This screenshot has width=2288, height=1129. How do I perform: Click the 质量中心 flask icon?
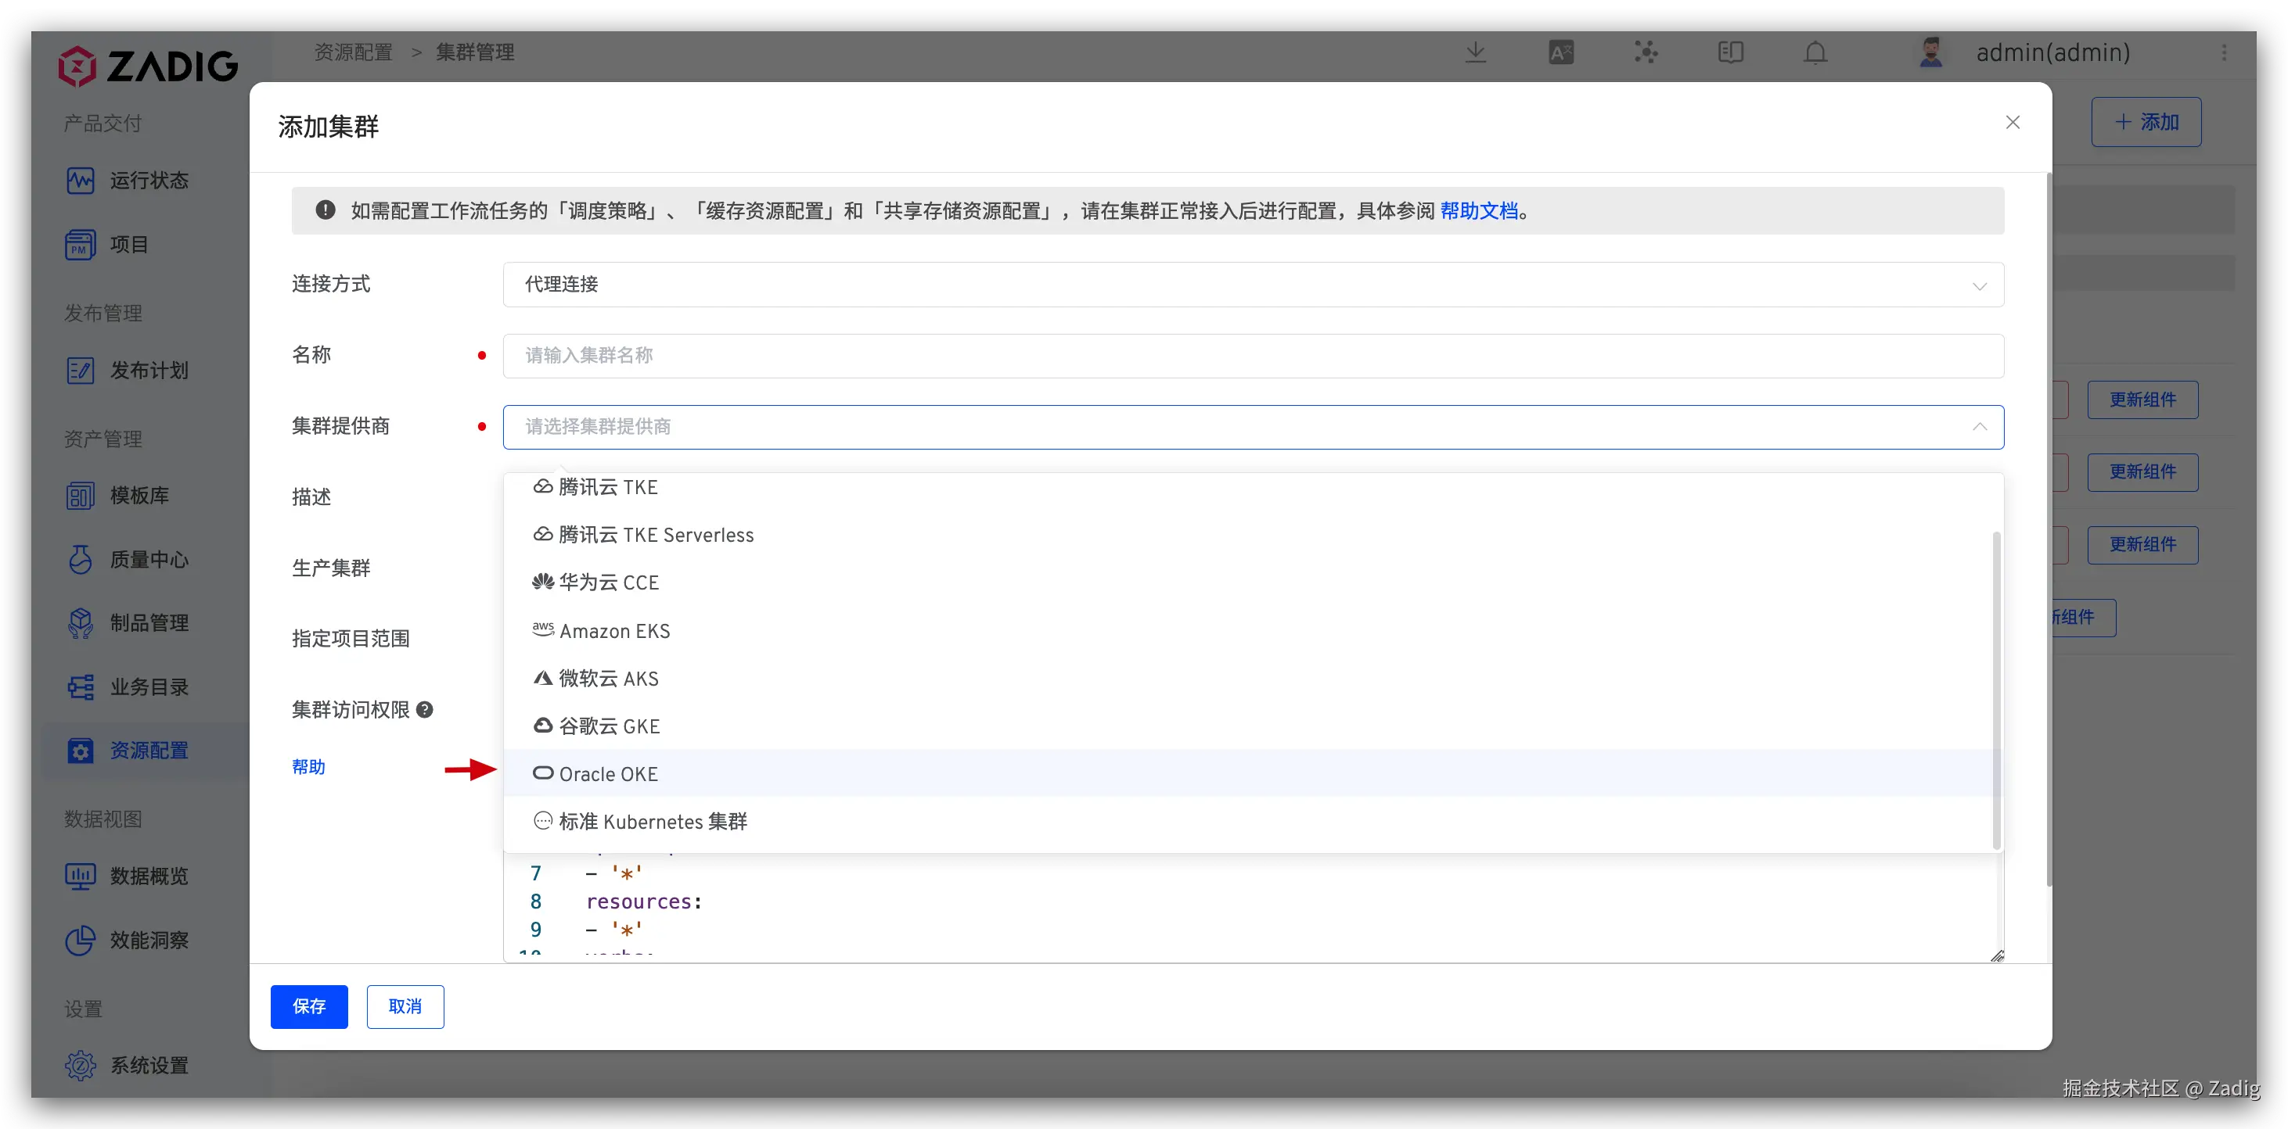(x=80, y=559)
